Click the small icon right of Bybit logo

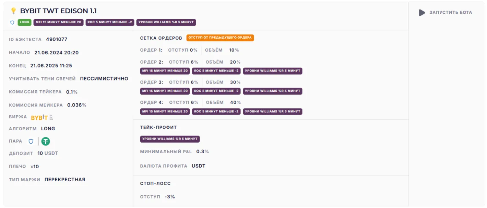51,117
